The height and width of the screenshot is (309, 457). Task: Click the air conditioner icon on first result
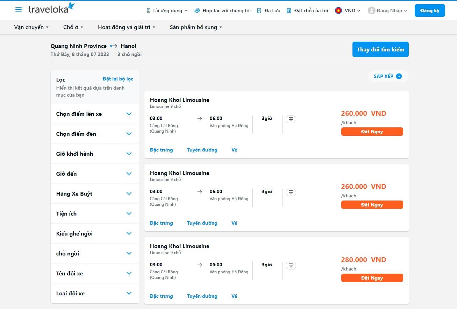pos(291,119)
